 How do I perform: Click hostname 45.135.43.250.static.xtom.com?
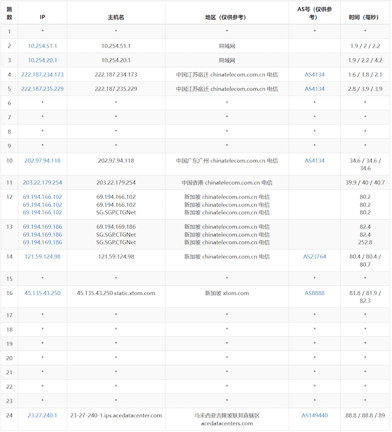(x=116, y=294)
